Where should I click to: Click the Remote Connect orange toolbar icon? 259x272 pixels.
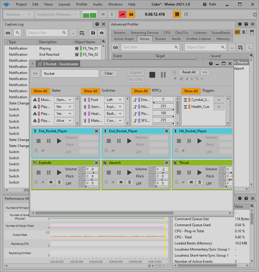[x=177, y=14]
